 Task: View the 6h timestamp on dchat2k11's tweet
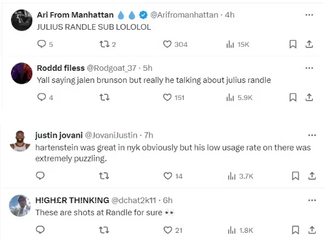tap(168, 199)
